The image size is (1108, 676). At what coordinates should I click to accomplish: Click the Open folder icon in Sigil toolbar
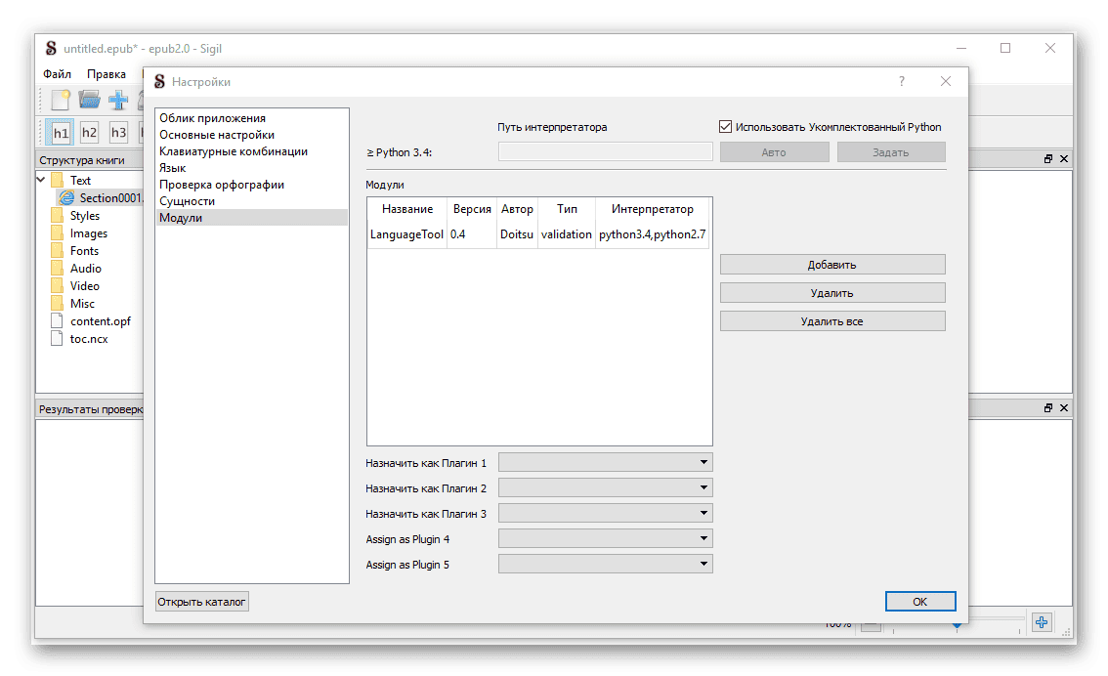89,100
